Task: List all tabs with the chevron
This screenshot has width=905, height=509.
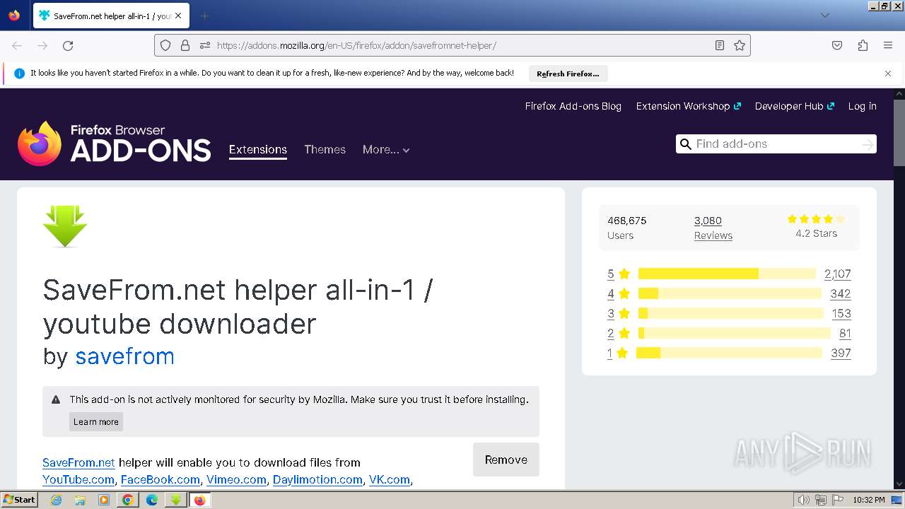Action: (824, 16)
